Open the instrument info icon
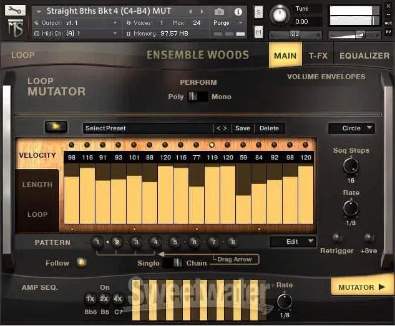395x326 pixels. (238, 12)
